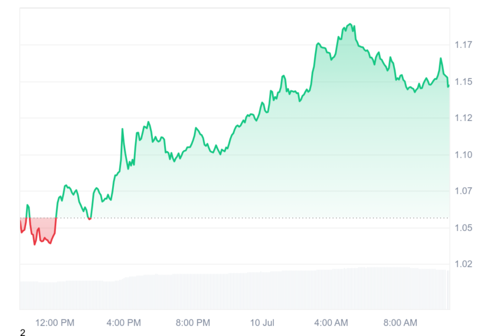Click the gray volume bars area
Screen dimensions: 504x336
pos(235,289)
